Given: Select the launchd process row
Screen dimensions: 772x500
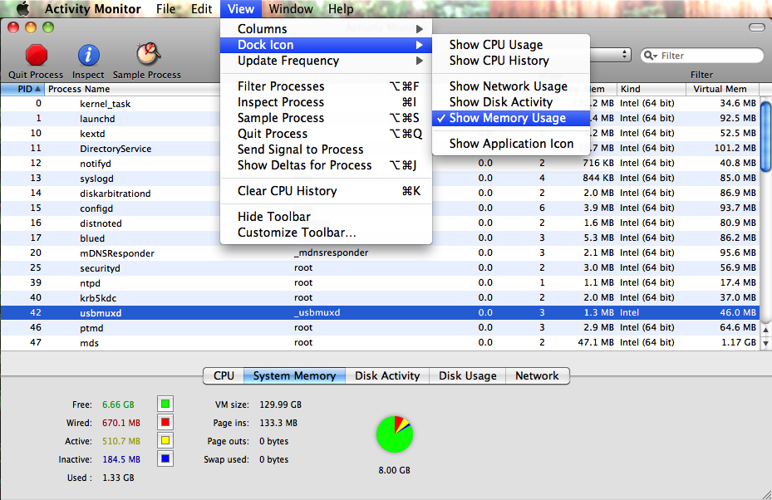Looking at the screenshot, I should (x=380, y=119).
